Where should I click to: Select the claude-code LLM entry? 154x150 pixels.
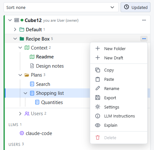click(x=39, y=133)
